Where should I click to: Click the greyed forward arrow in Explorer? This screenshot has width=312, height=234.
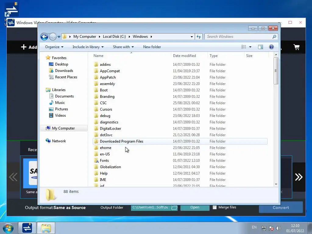(53, 37)
